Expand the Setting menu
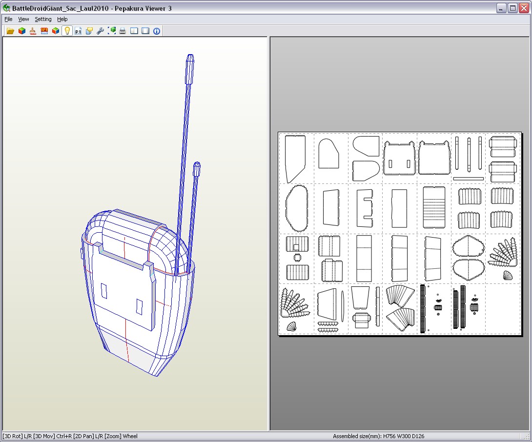 point(43,19)
